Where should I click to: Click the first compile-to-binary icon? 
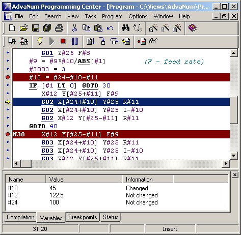pos(12,41)
